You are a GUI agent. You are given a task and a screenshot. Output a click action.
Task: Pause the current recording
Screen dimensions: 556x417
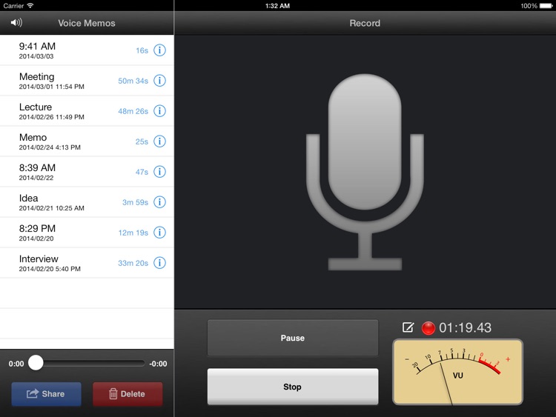(x=293, y=338)
